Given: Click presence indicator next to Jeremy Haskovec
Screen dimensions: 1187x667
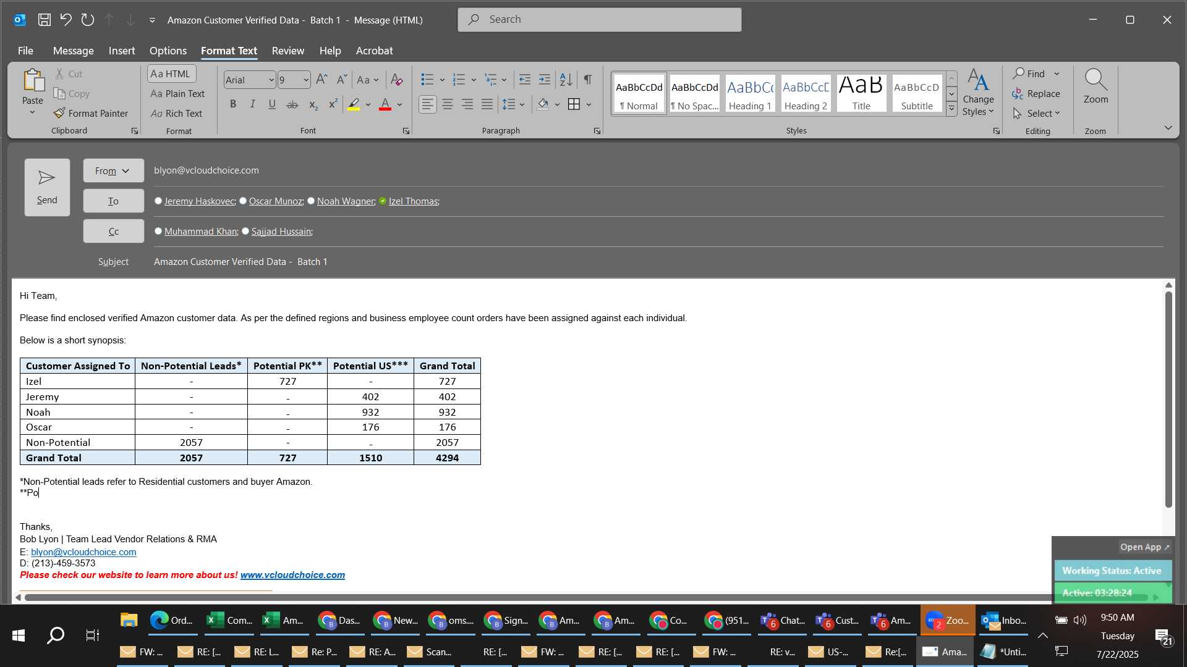Looking at the screenshot, I should [x=158, y=201].
